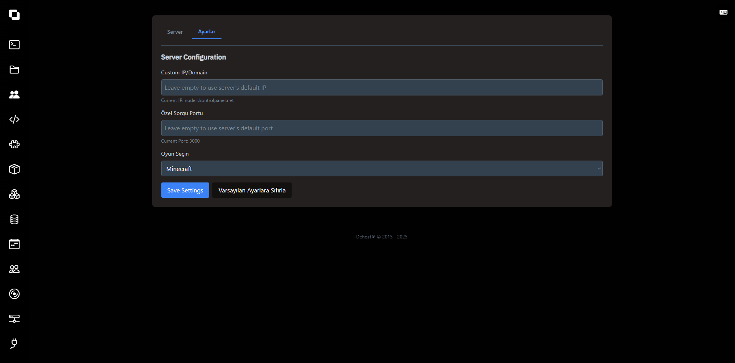Screen dimensions: 735x363
Task: Open the code brackets icon
Action: point(14,120)
